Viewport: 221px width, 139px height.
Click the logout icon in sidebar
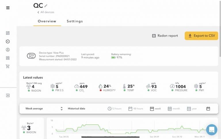click(x=8, y=95)
